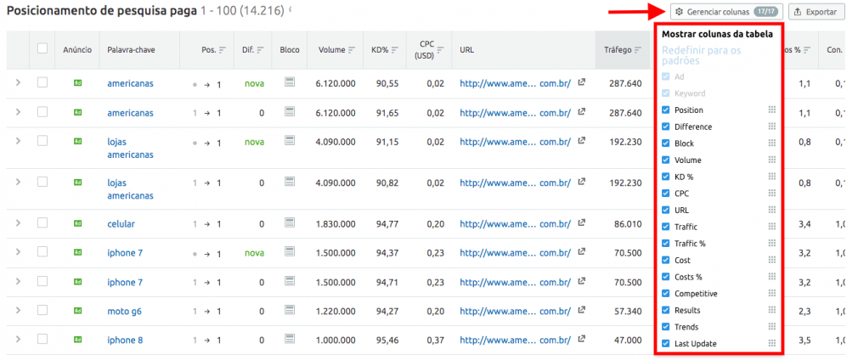Click the sort icon next to Dif.

(x=261, y=50)
